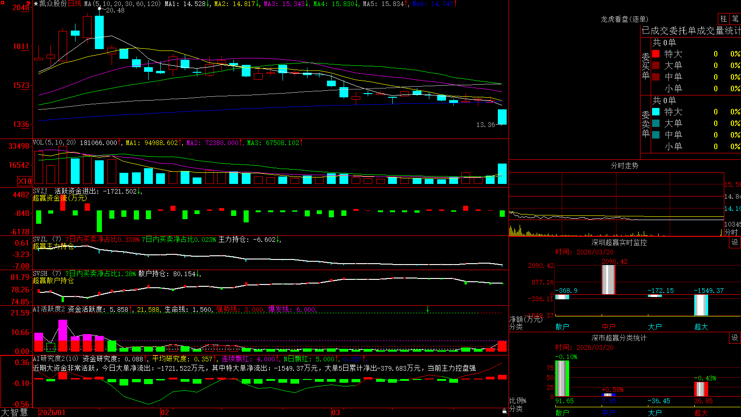Image resolution: width=741 pixels, height=417 pixels.
Task: Click the 凯众股份 stock name
Action: pos(53,4)
